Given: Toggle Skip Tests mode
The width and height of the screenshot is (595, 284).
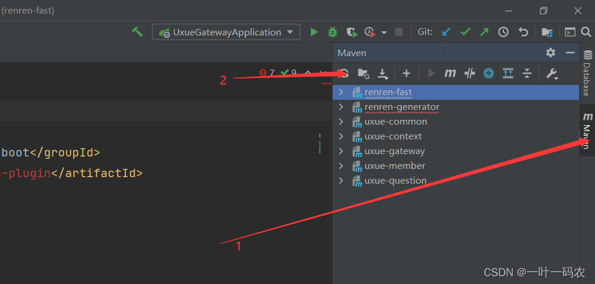Looking at the screenshot, I should (x=470, y=73).
